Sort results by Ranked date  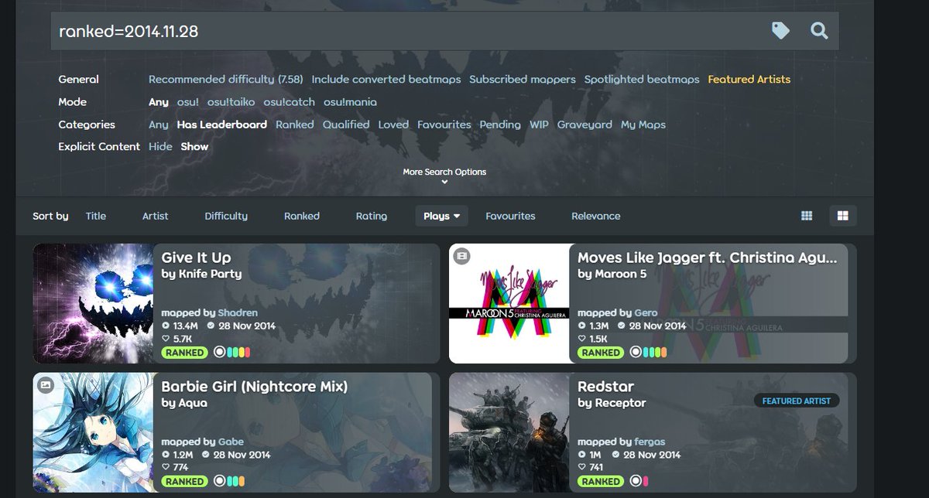[302, 217]
